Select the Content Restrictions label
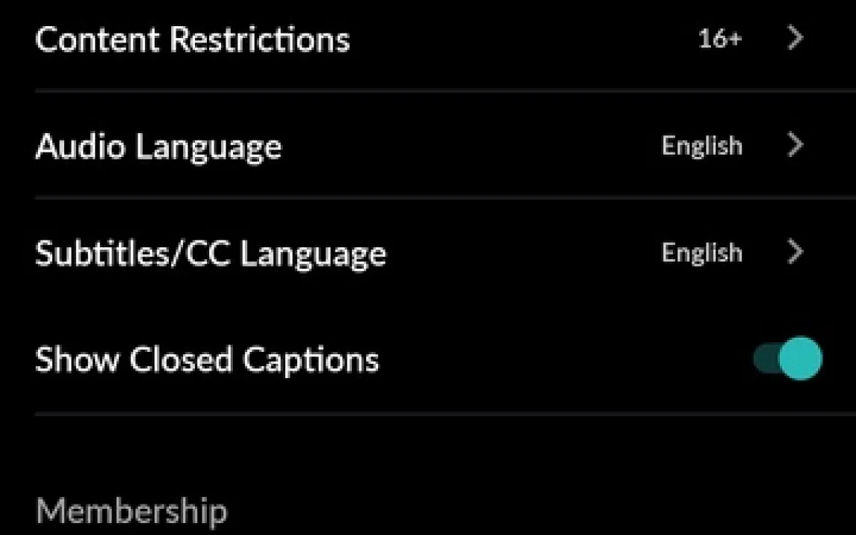 tap(192, 39)
